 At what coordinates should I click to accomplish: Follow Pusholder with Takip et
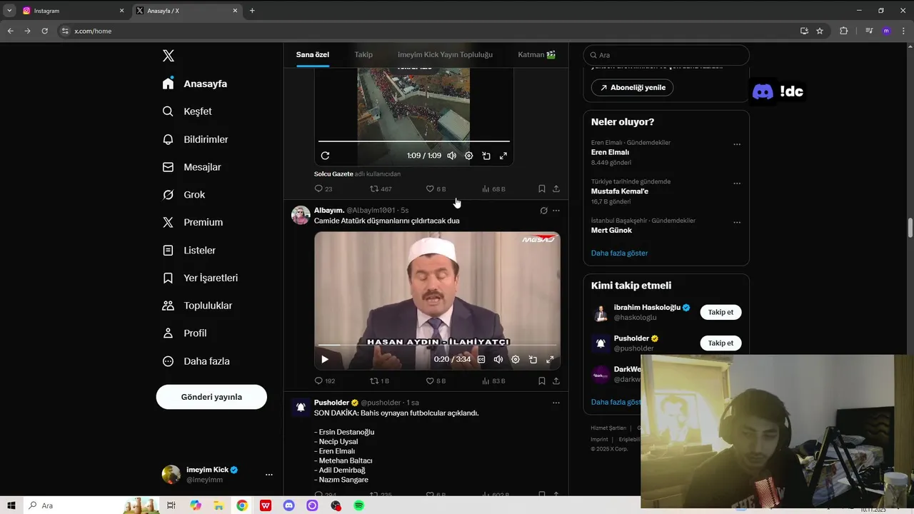720,343
